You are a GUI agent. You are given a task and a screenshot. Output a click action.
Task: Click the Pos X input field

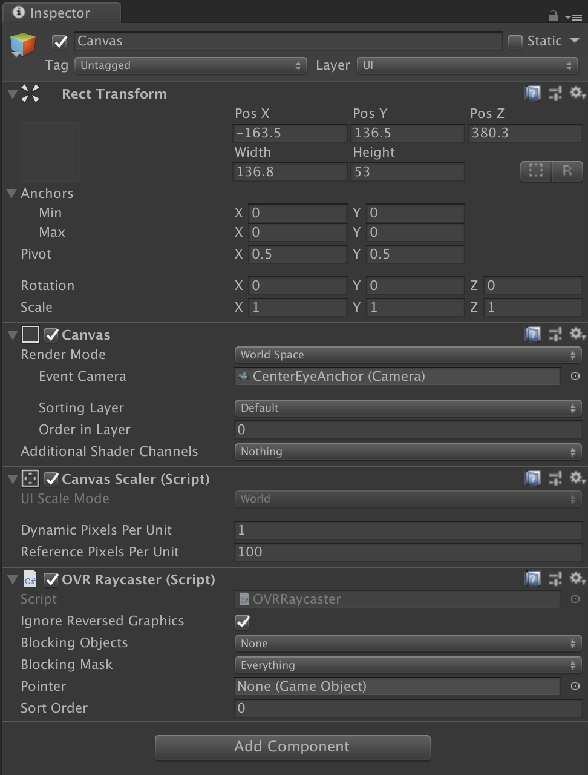289,133
